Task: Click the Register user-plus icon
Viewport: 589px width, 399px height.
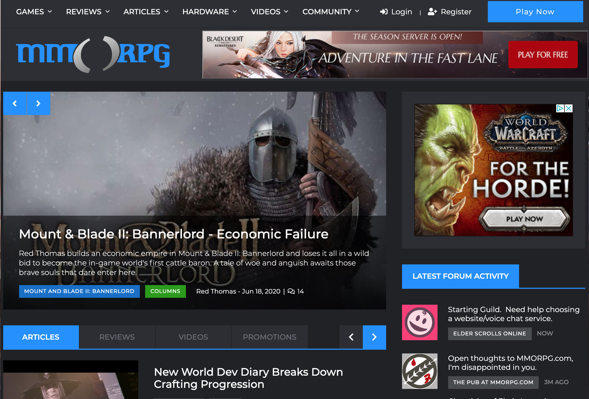Action: pos(432,12)
